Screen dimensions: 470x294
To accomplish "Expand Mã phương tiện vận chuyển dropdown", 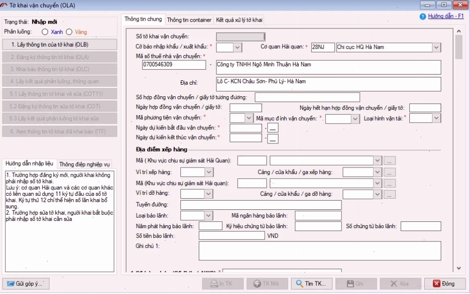I will [x=249, y=118].
